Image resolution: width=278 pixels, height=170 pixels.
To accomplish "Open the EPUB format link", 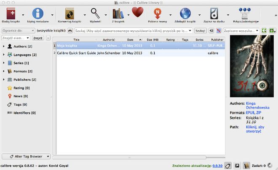I will point(250,113).
